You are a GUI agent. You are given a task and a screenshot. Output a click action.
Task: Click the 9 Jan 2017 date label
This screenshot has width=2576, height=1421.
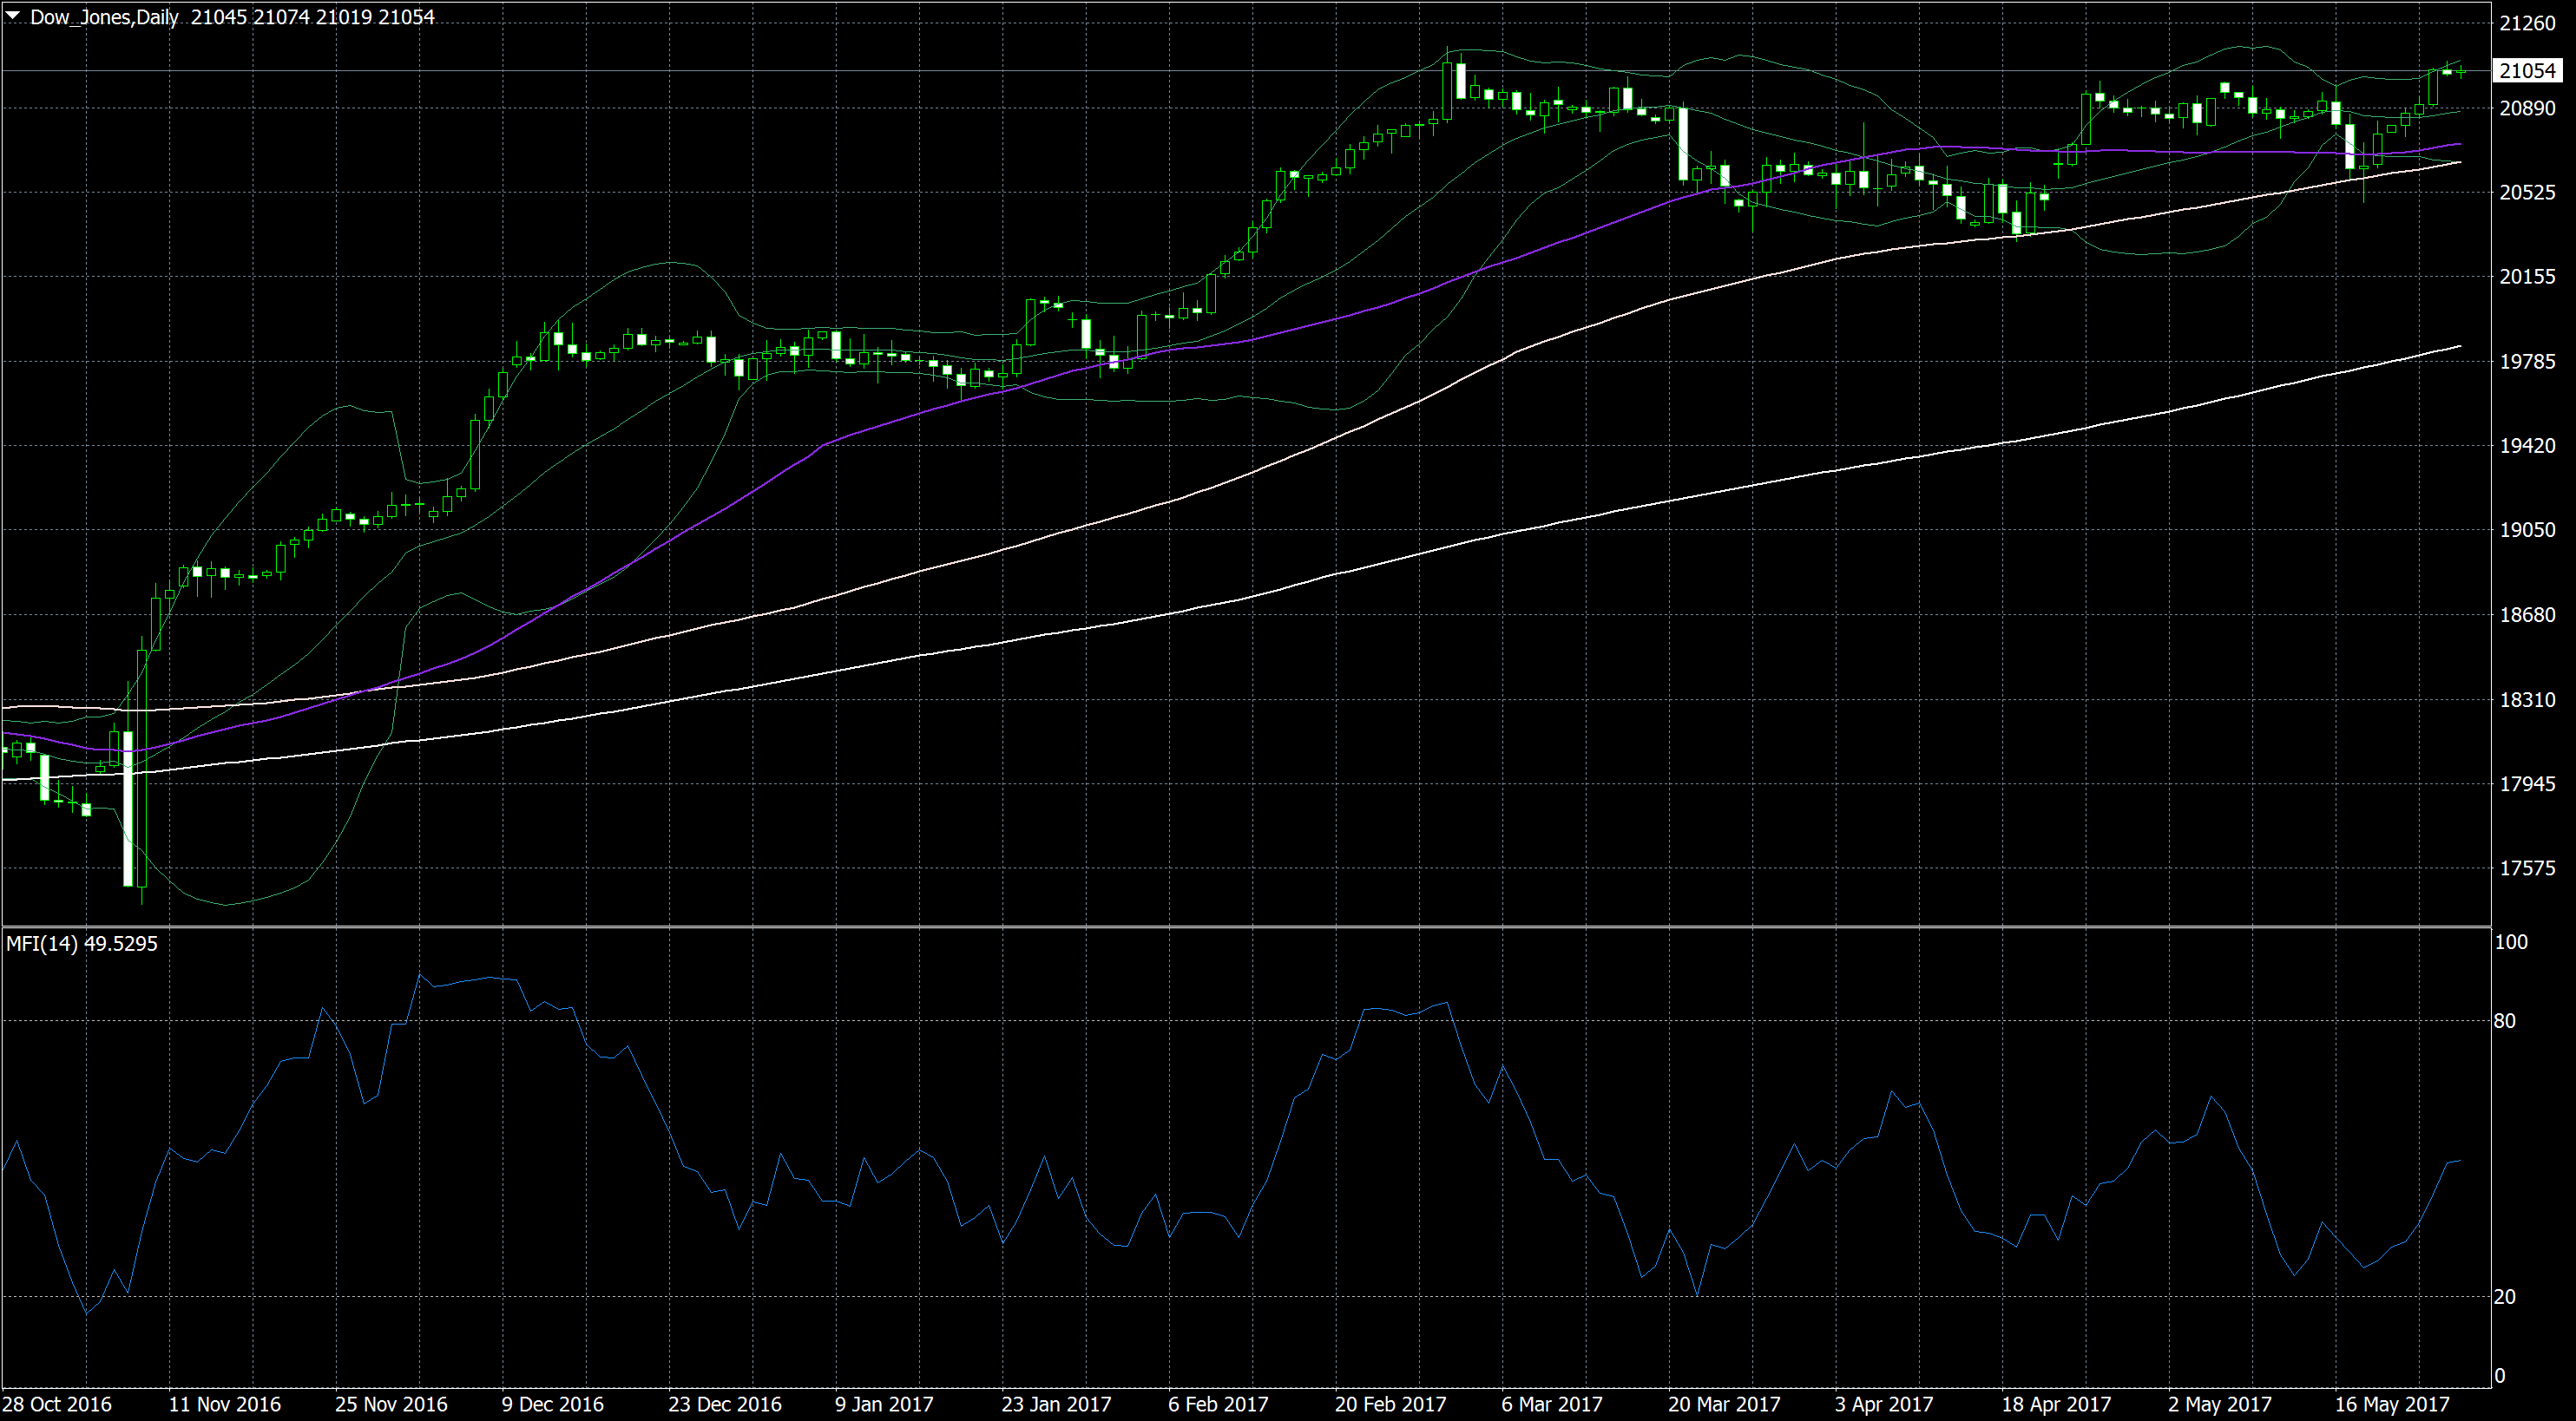(x=884, y=1404)
